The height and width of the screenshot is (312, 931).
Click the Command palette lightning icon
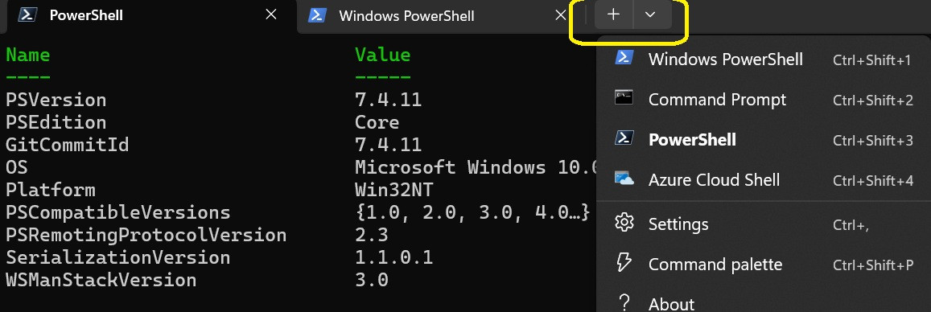coord(624,263)
